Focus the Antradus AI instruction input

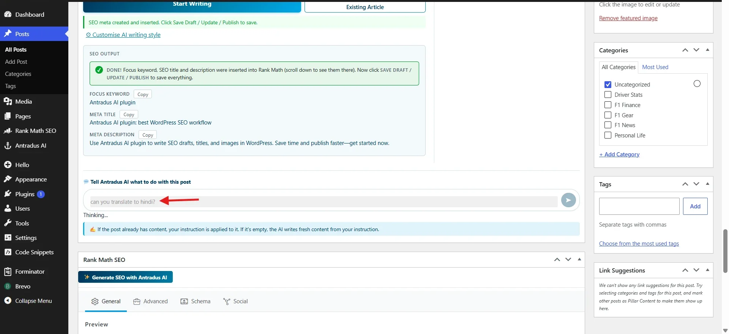point(323,202)
